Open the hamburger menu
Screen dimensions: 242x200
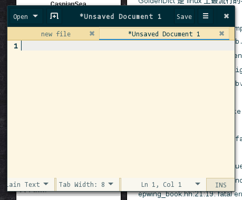(x=206, y=16)
